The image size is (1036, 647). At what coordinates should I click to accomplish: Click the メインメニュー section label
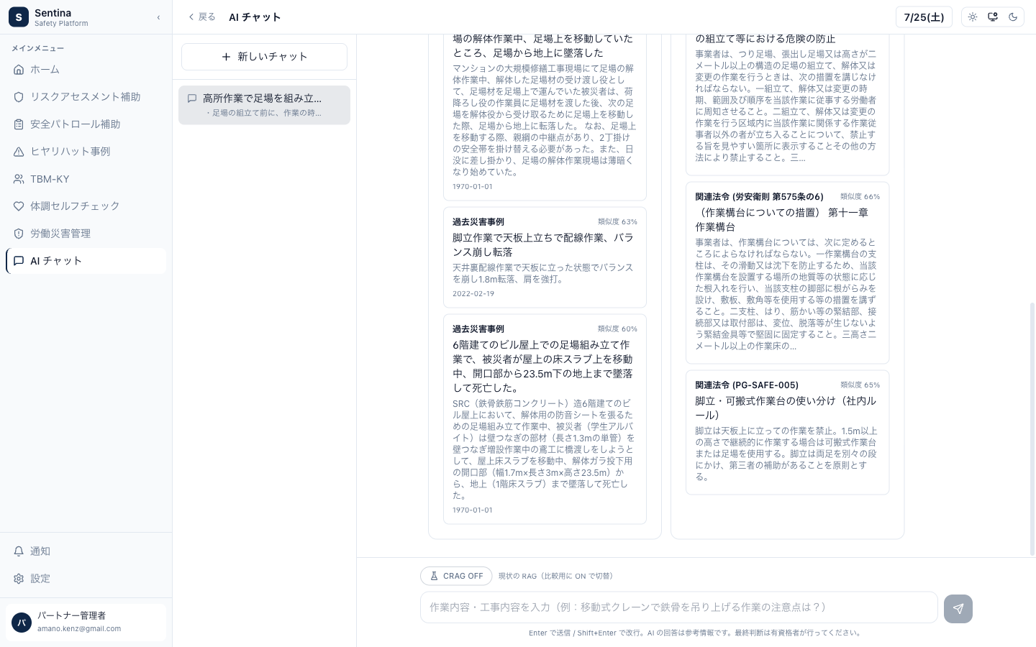tap(37, 48)
